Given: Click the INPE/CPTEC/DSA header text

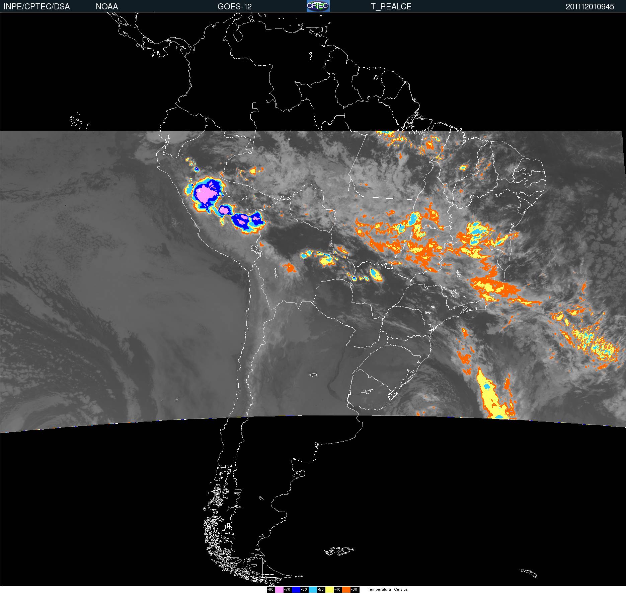Looking at the screenshot, I should point(36,6).
